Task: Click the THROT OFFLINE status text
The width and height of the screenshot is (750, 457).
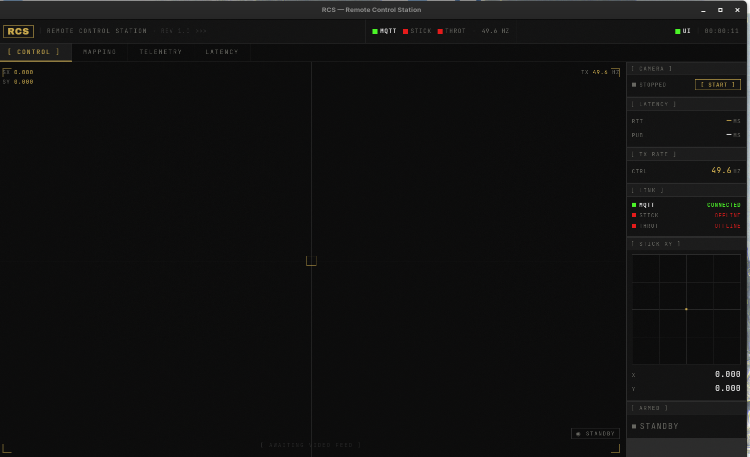Action: pyautogui.click(x=727, y=226)
